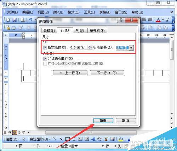Click the vertical scrollbar up arrow
177x151 pixels.
pos(172,37)
